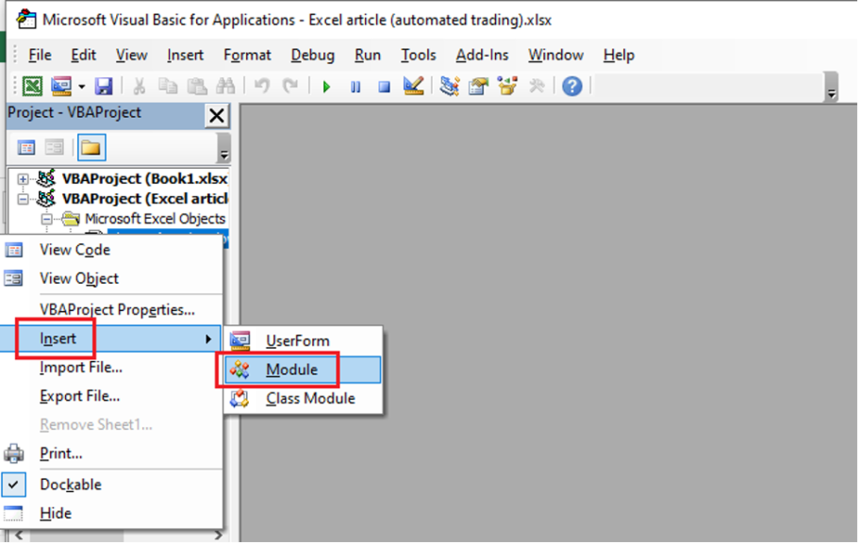Click Undo on the toolbar

261,86
